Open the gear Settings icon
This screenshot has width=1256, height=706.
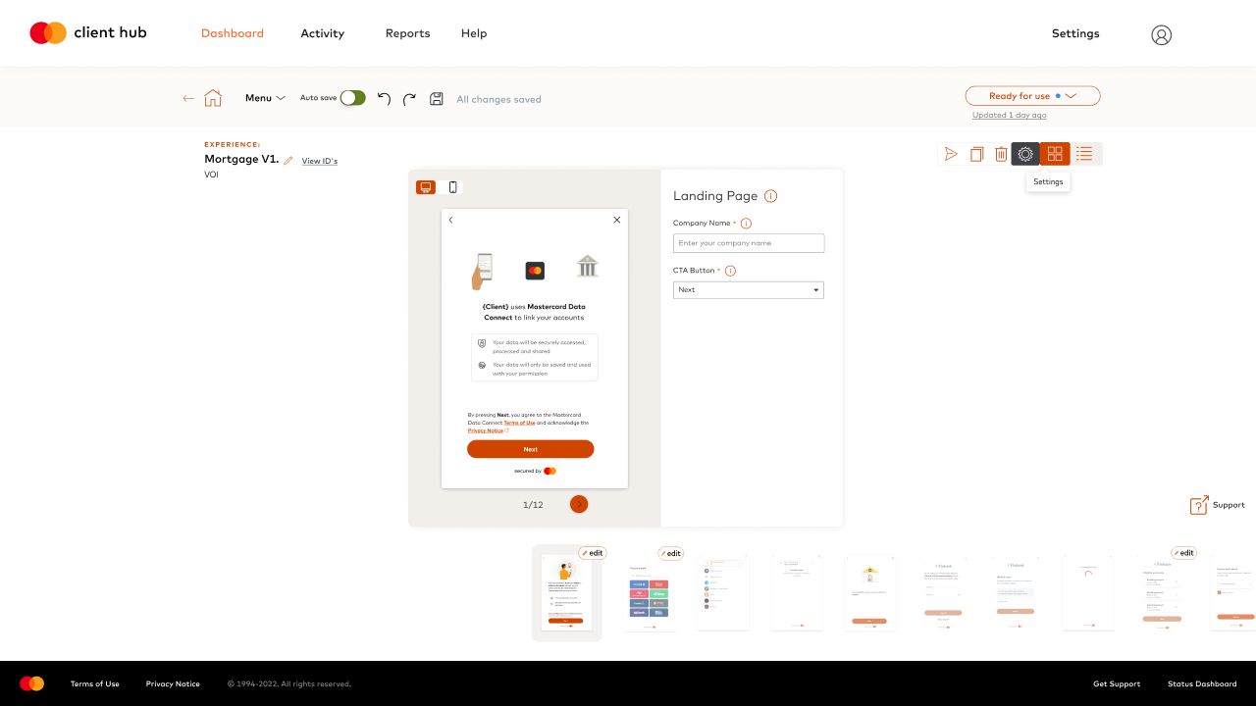coord(1025,154)
